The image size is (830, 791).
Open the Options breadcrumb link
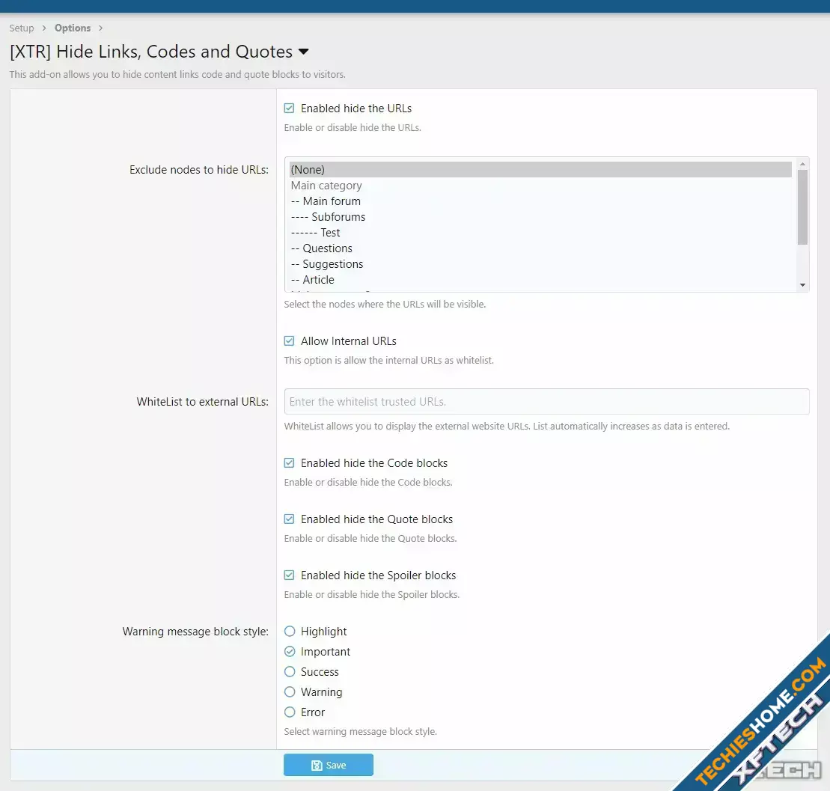click(73, 28)
